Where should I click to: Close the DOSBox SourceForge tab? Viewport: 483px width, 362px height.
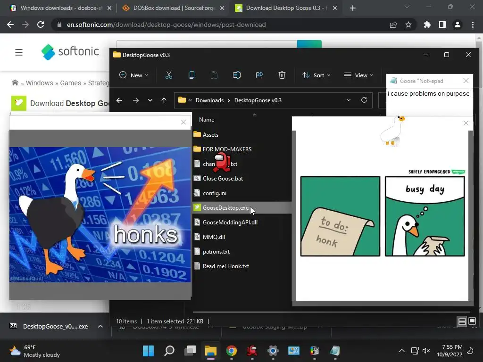(222, 8)
